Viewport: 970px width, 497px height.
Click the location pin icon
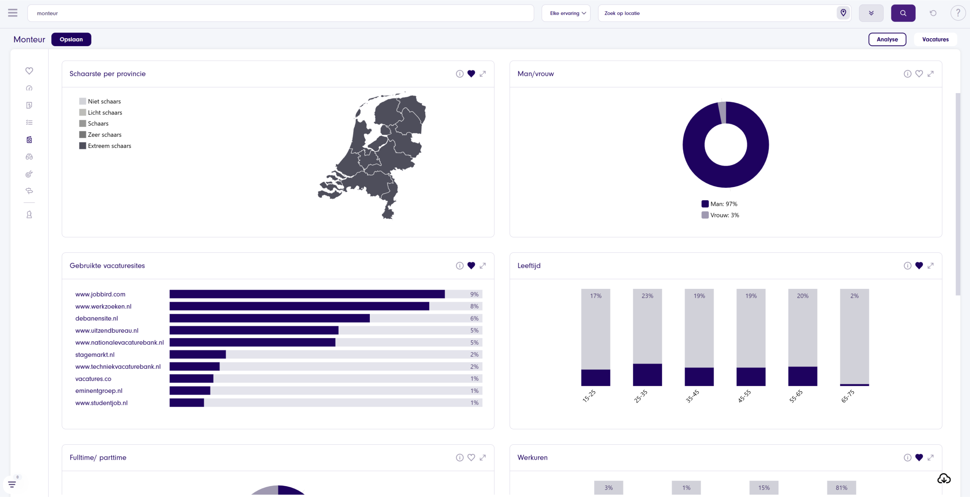[843, 13]
